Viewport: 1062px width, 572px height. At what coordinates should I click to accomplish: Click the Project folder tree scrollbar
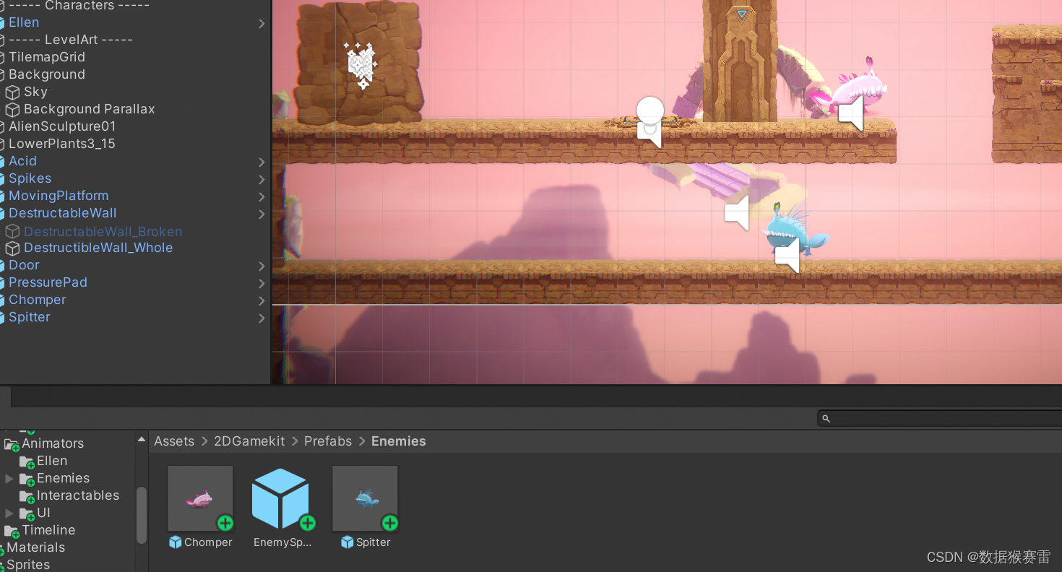pyautogui.click(x=142, y=514)
